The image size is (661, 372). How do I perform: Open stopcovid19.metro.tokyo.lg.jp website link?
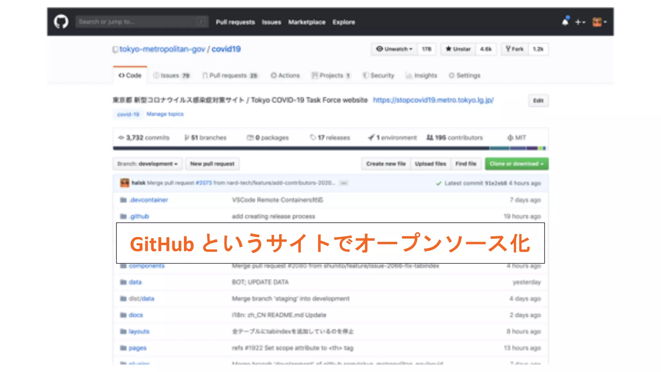[433, 100]
